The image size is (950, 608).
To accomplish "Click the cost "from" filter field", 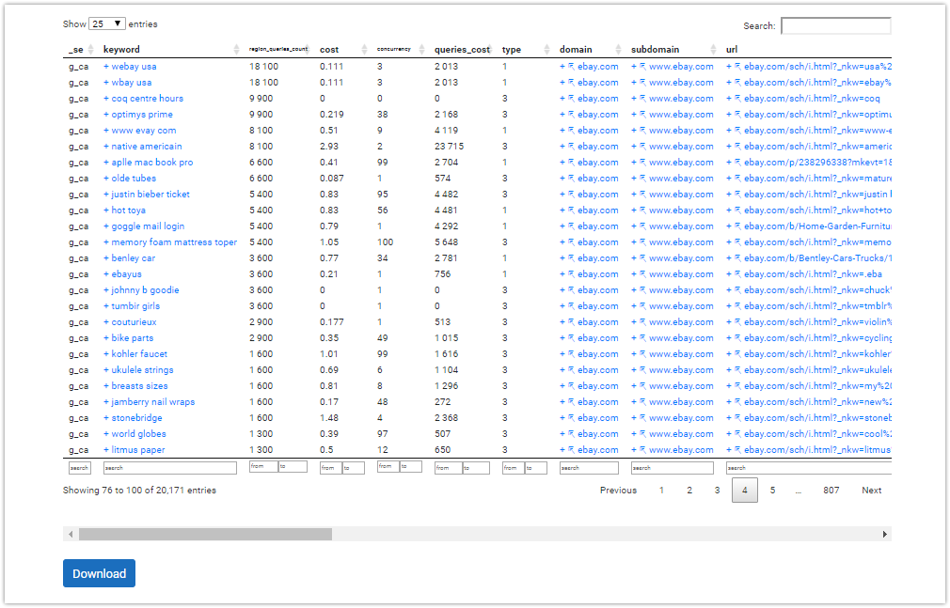I will tap(331, 468).
